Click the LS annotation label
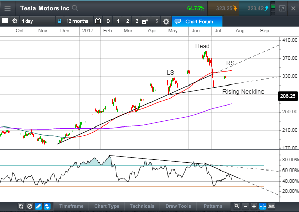This screenshot has width=299, height=212. [x=170, y=73]
